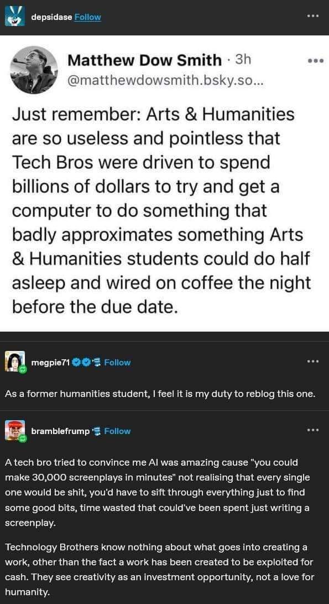Follow megpie71
This screenshot has height=604, width=329.
(117, 363)
